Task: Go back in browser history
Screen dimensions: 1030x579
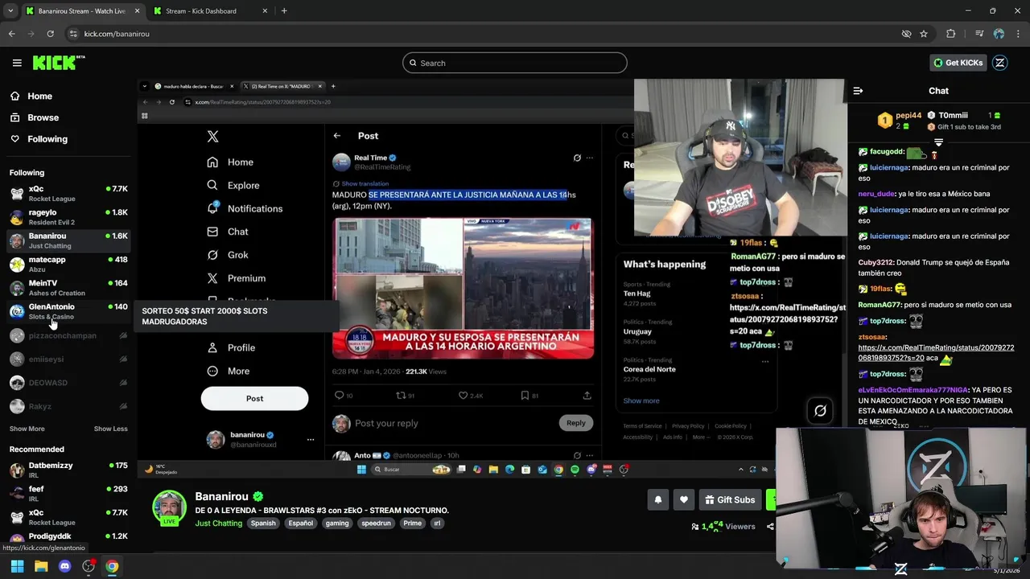Action: click(11, 34)
